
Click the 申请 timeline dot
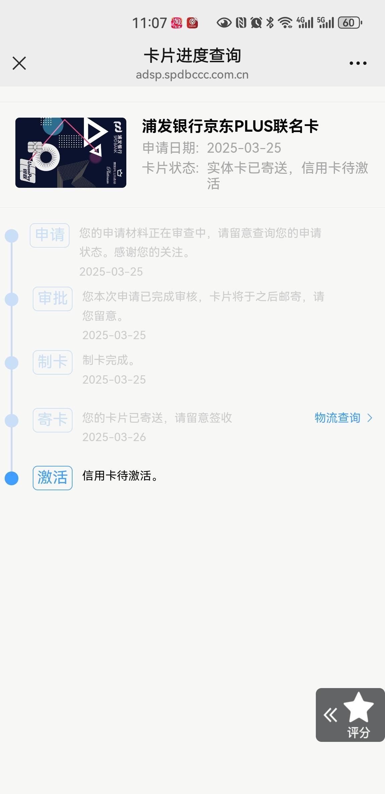12,236
